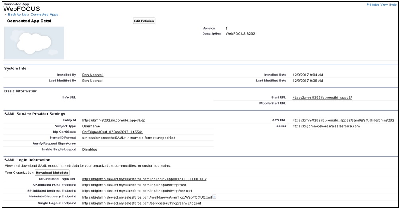This screenshot has height=209, width=400.
Task: Select the Single Logout Endpoint URL
Action: (141, 203)
